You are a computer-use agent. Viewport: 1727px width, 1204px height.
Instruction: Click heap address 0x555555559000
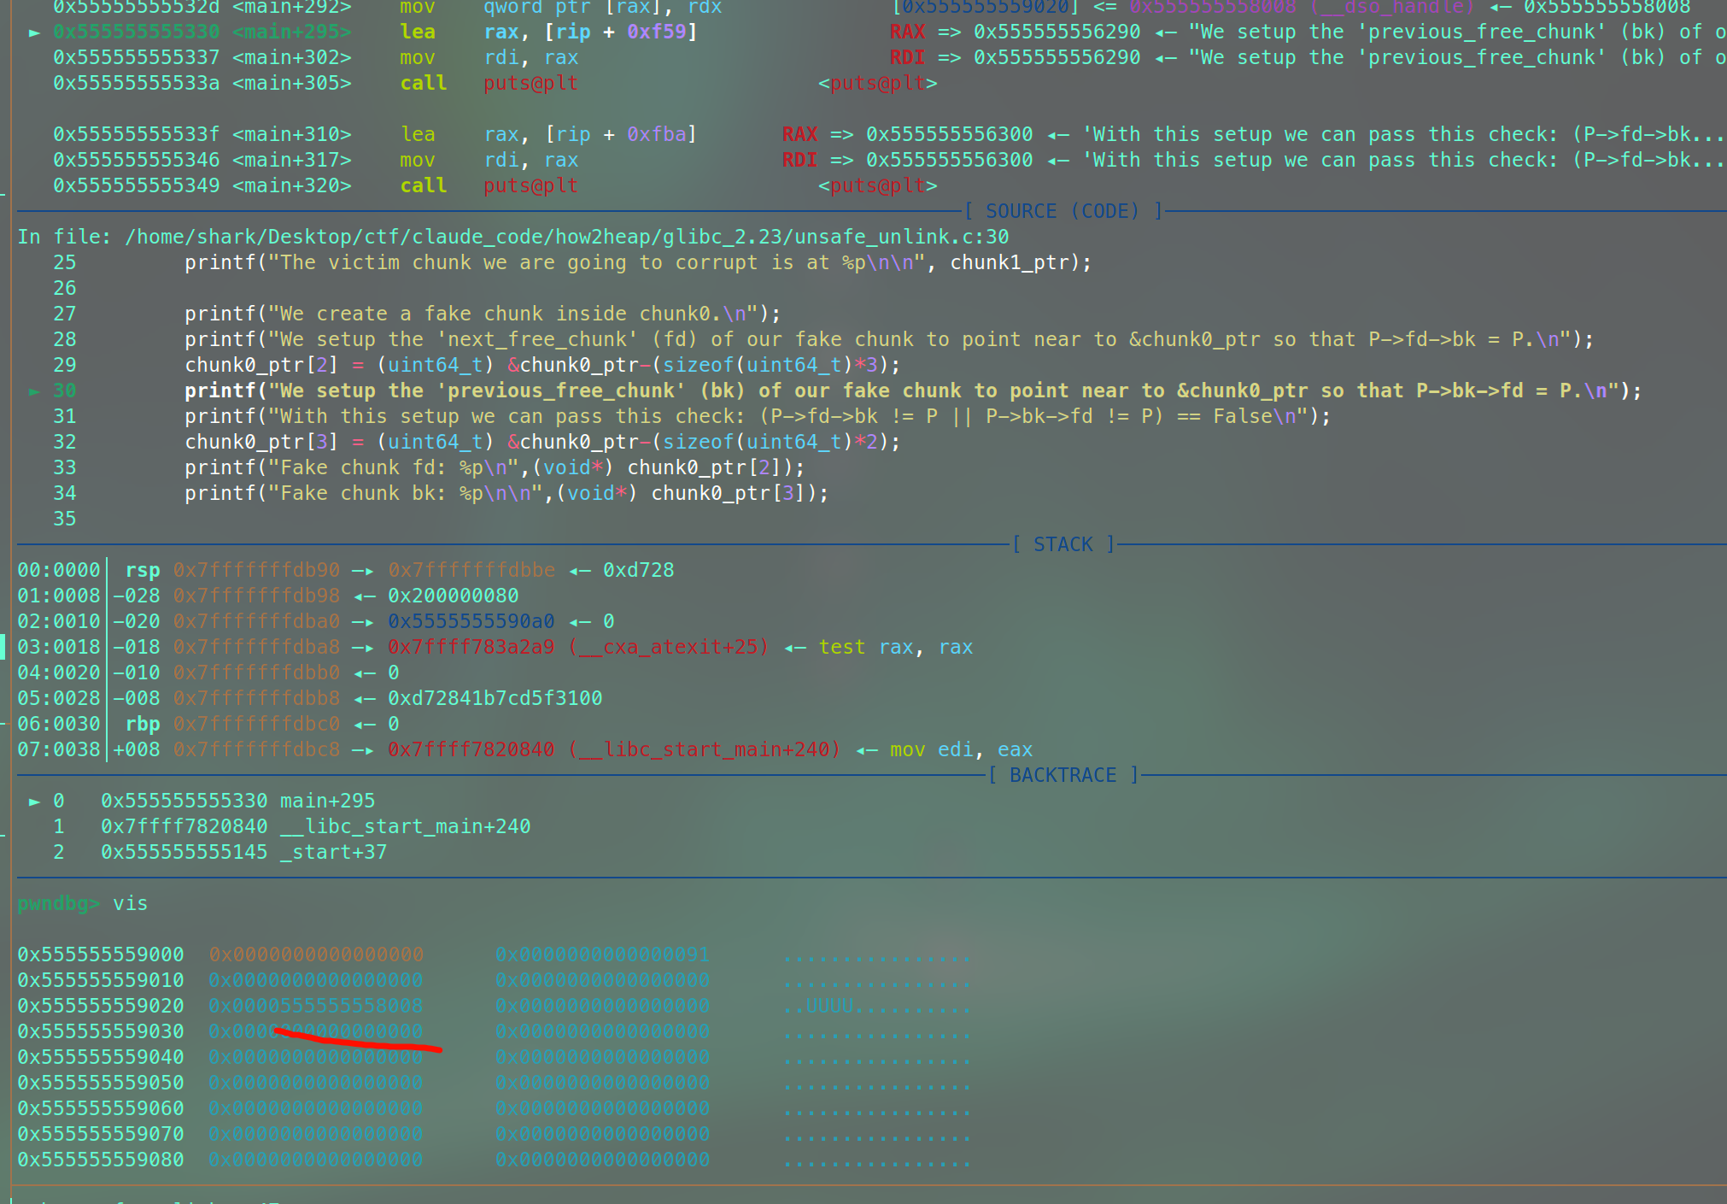(101, 954)
